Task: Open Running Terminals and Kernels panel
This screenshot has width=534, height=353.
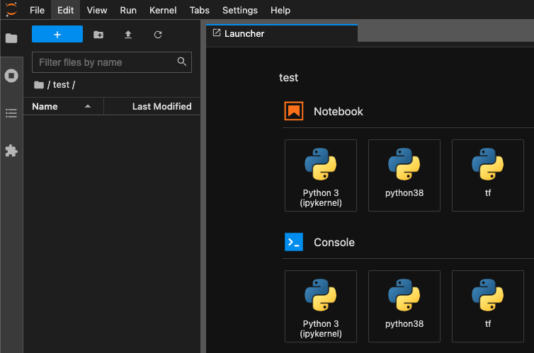Action: click(11, 76)
